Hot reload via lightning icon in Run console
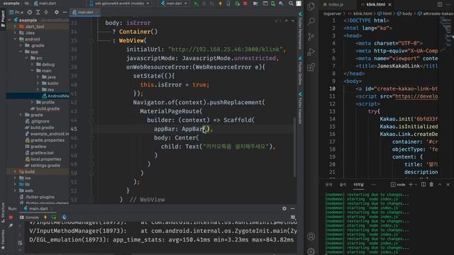The width and height of the screenshot is (454, 255). tap(45, 217)
